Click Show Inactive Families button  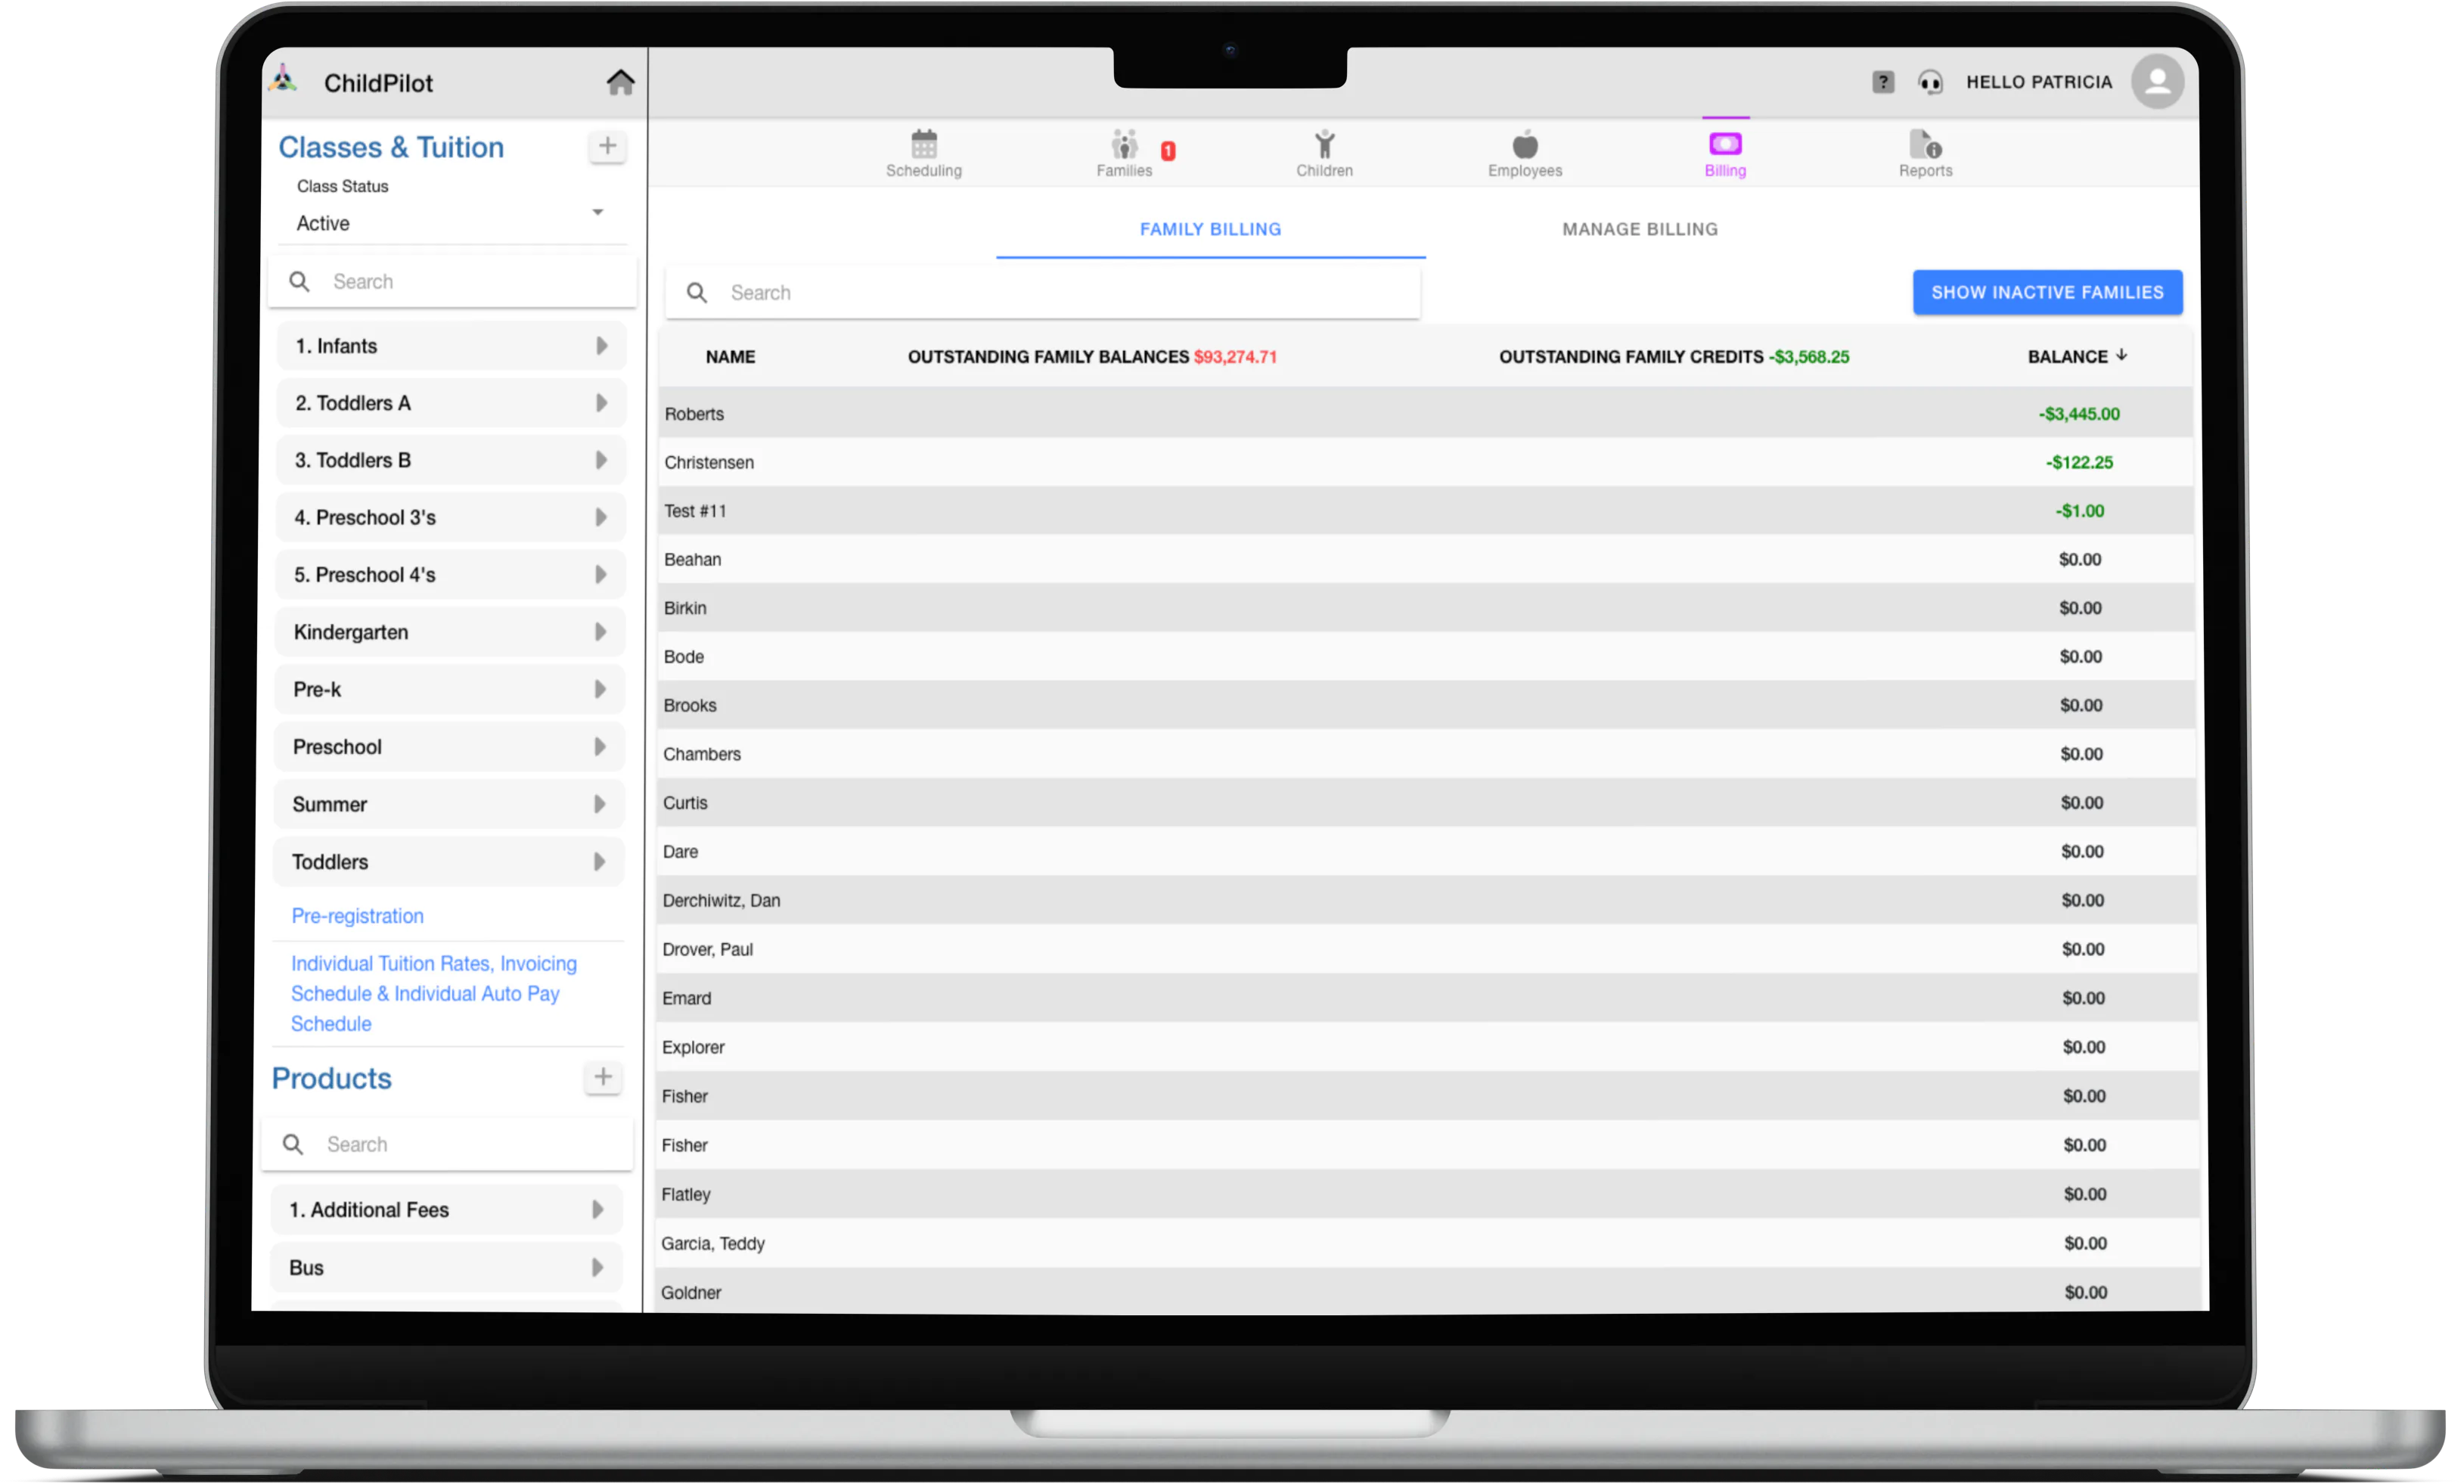[x=2047, y=292]
